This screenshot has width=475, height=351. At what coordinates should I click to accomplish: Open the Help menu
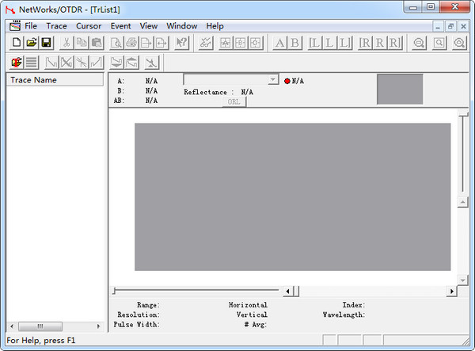point(215,26)
